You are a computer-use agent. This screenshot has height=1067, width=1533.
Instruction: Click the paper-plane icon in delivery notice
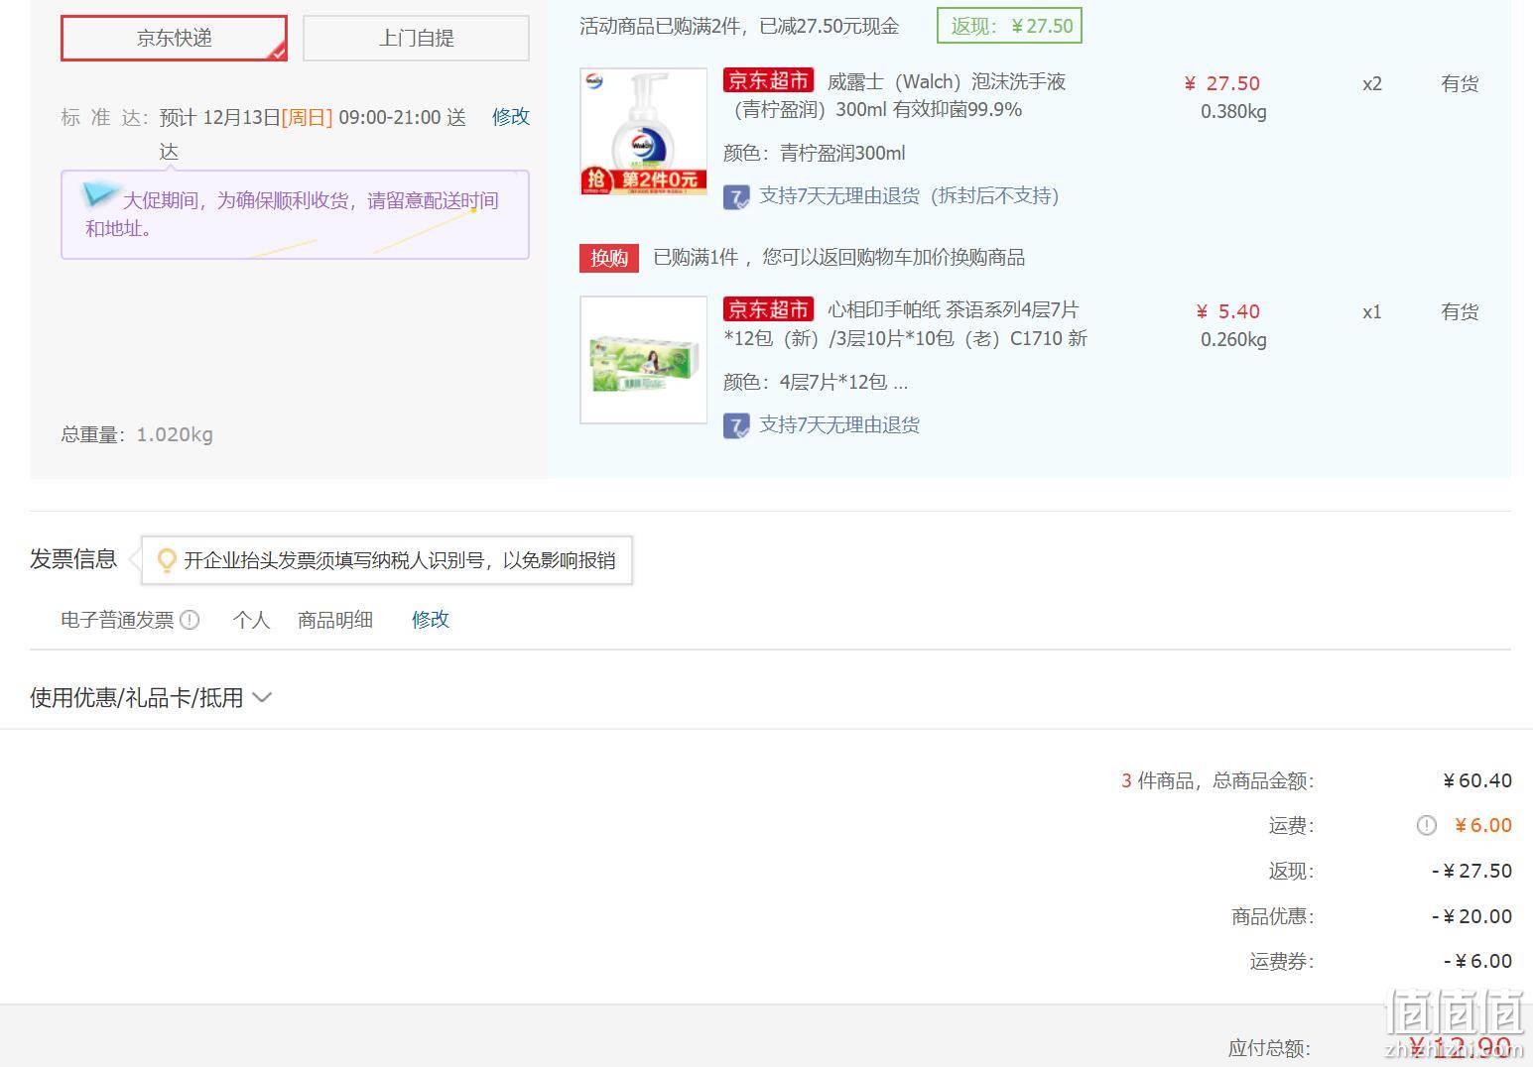[x=100, y=192]
